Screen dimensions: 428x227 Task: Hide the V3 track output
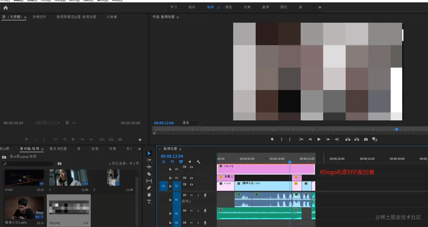[191, 167]
